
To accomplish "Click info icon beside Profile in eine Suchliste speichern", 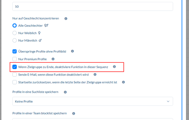I will coord(66,92).
